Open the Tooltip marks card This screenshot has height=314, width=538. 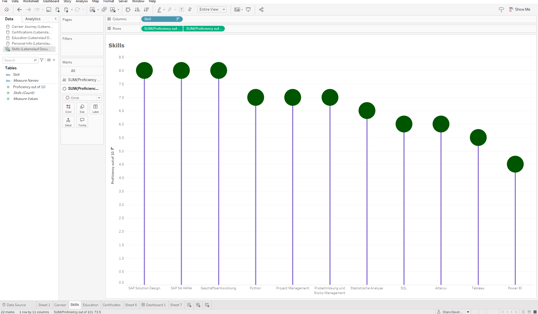point(82,122)
